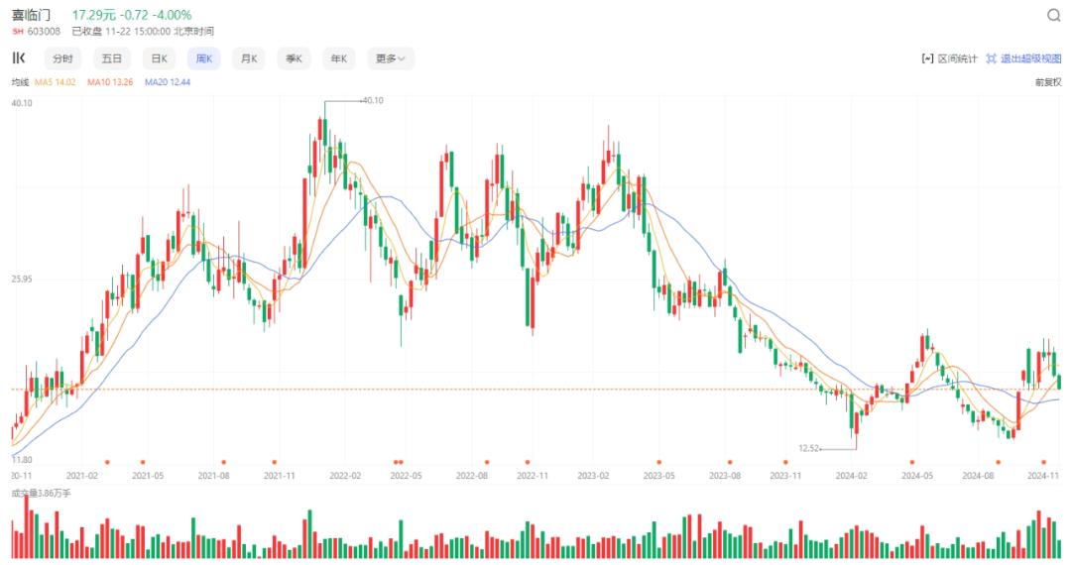The image size is (1071, 565).
Task: Click the orange MA5 14.02 legend
Action: click(x=56, y=82)
